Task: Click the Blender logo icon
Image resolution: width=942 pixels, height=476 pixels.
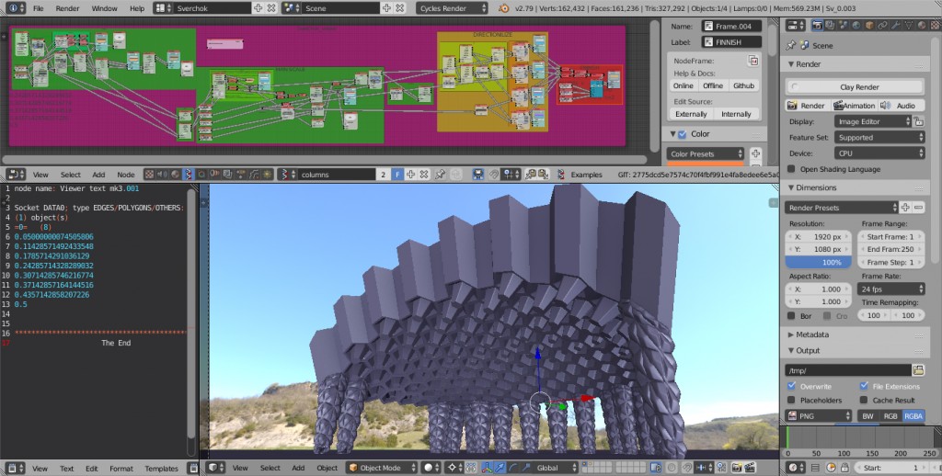Action: tap(503, 8)
